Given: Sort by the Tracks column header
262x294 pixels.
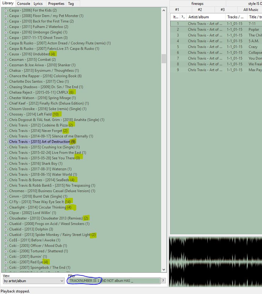Looking at the screenshot, I should [x=236, y=17].
